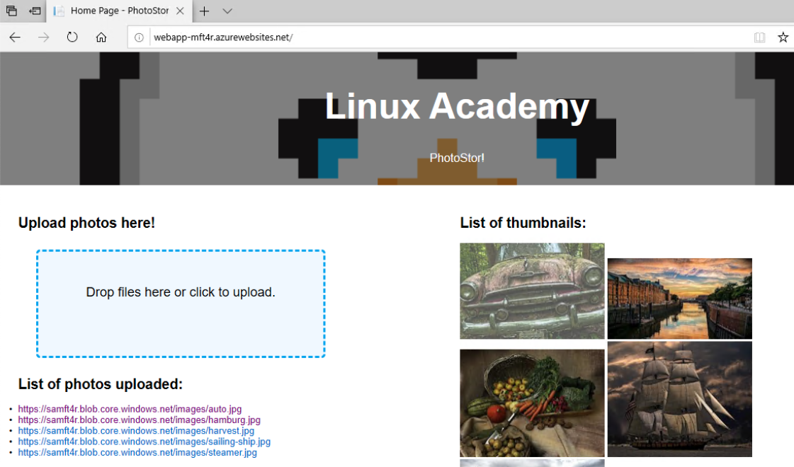Expand the tab previews chevron
Image resolution: width=794 pixels, height=467 pixels.
(227, 11)
